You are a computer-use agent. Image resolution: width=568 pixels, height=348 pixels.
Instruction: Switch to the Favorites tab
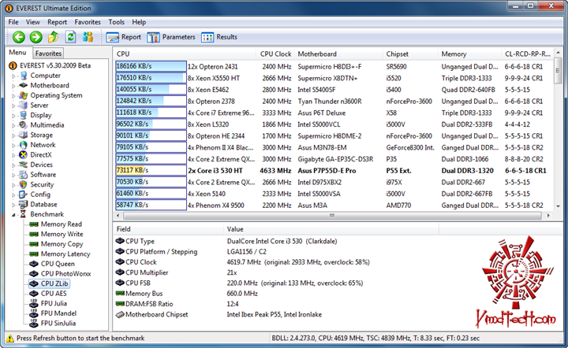point(48,53)
